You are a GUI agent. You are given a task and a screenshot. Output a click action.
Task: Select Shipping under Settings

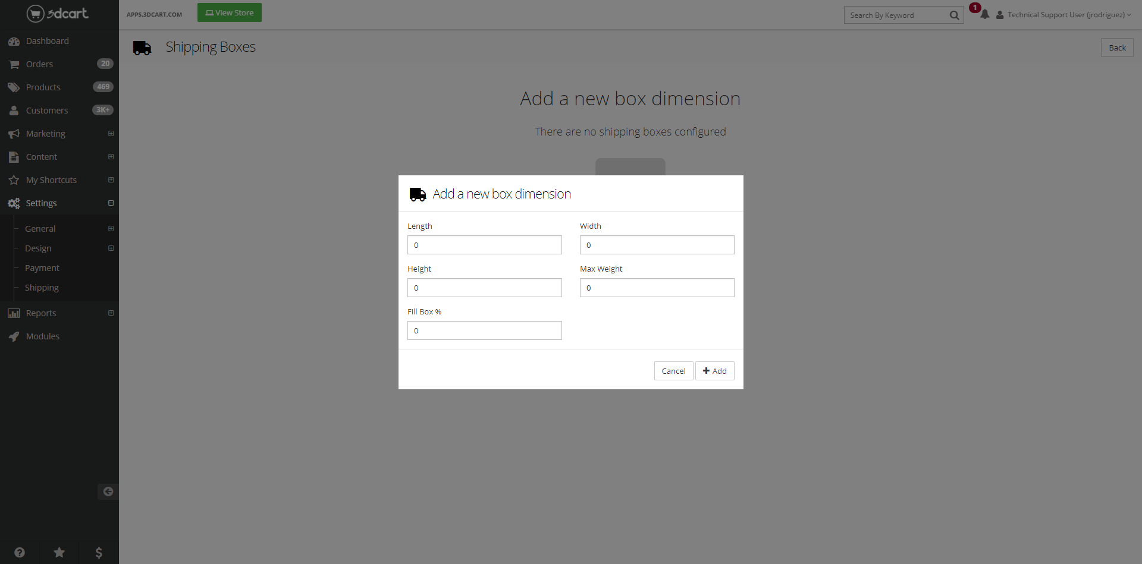(42, 288)
